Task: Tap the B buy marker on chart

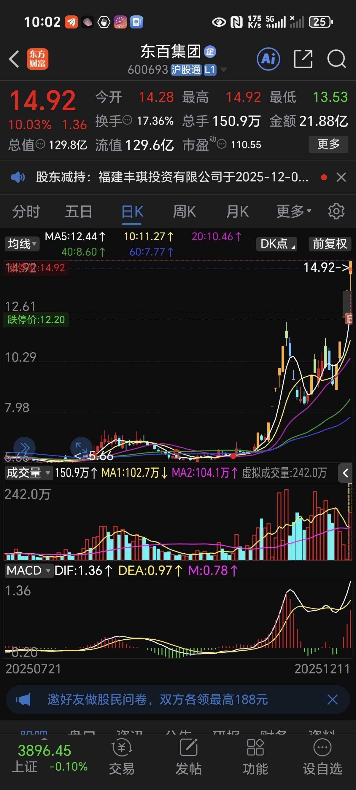Action: click(349, 318)
